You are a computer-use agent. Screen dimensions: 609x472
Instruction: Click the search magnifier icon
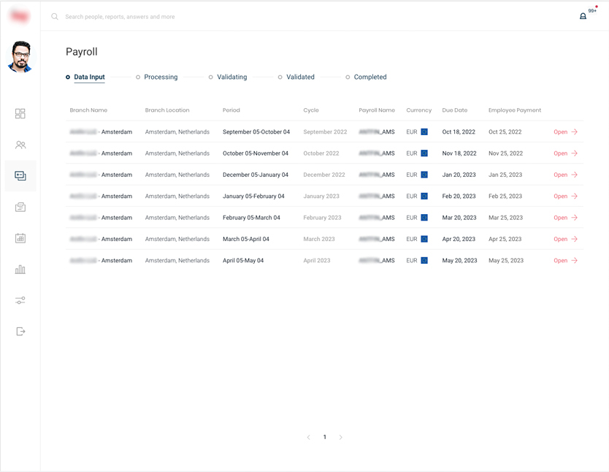55,16
